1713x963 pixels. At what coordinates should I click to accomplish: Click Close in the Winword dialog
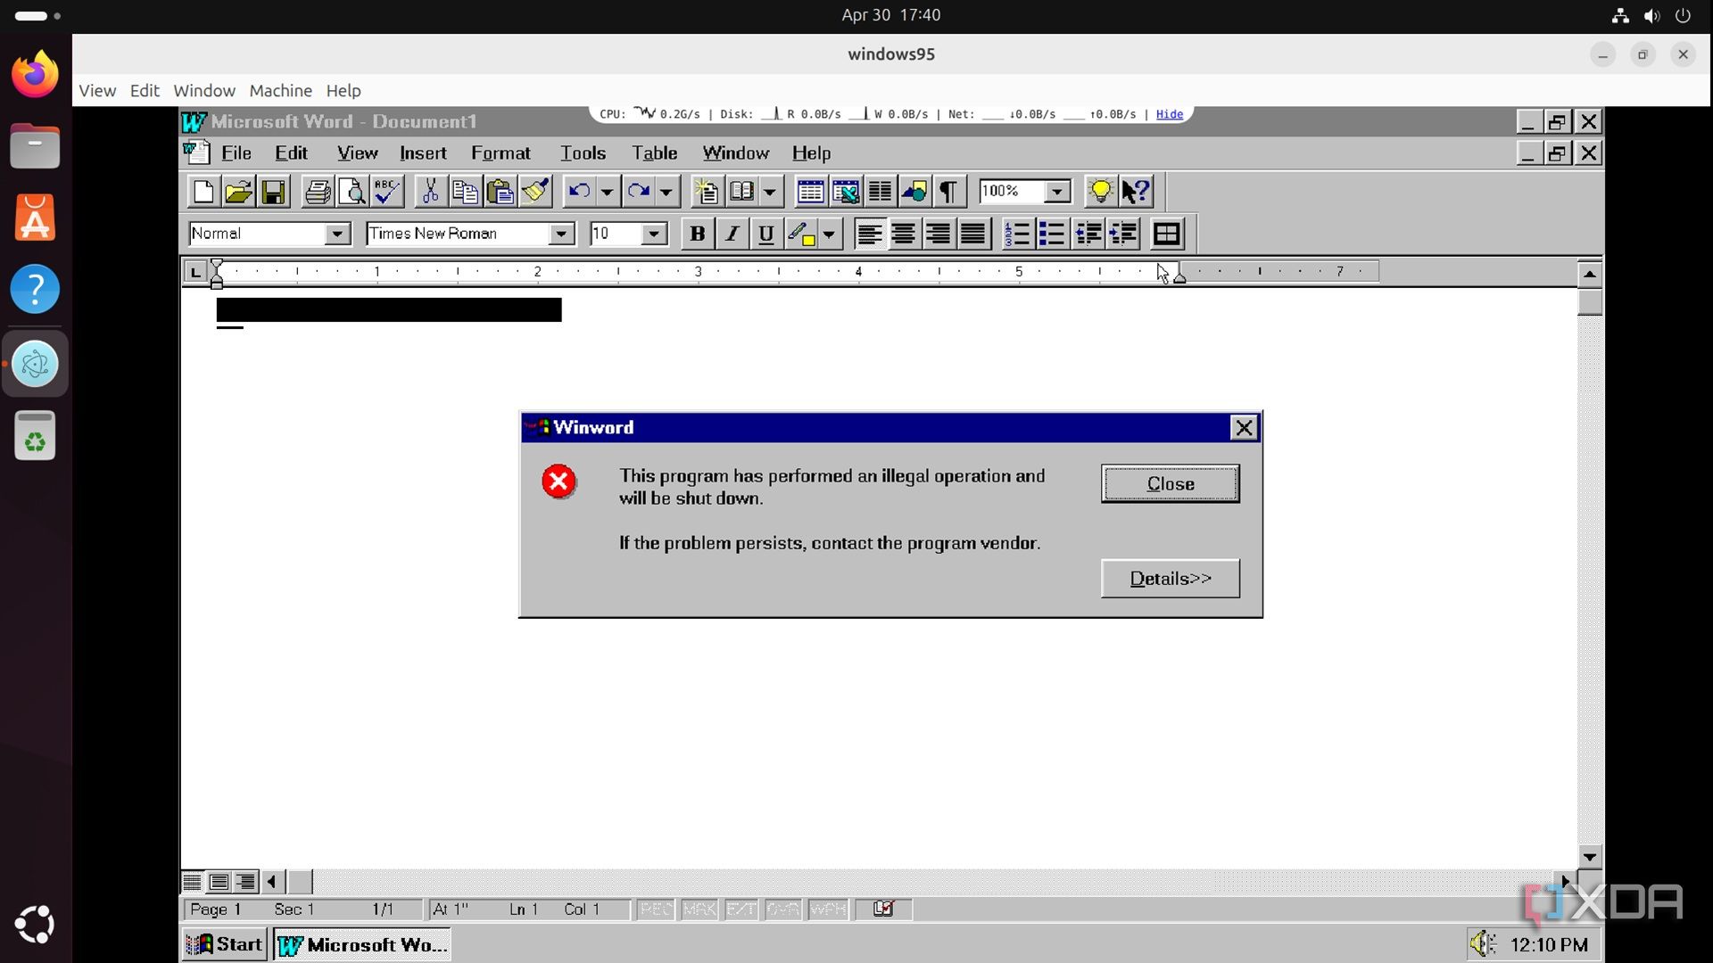1170,483
